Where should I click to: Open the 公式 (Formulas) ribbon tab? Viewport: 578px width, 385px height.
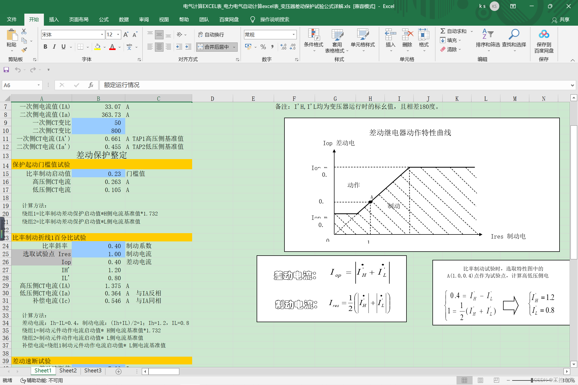pyautogui.click(x=104, y=20)
